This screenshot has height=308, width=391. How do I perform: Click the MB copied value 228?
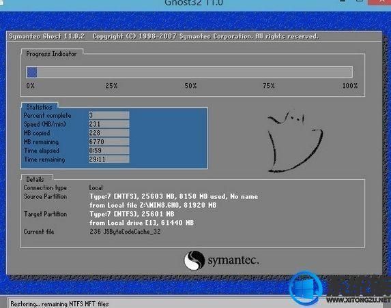click(109, 133)
